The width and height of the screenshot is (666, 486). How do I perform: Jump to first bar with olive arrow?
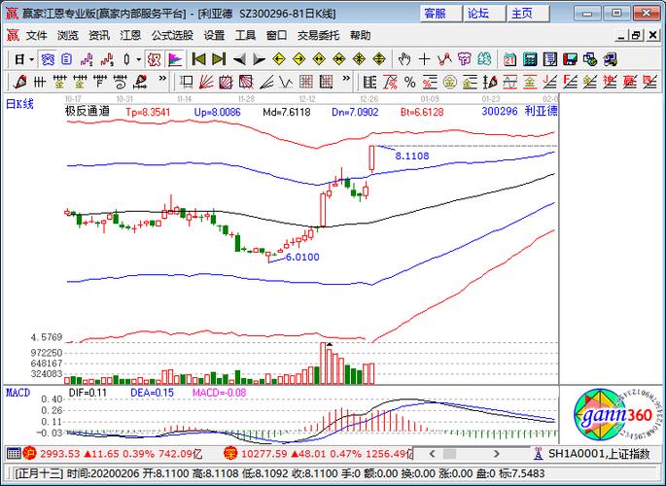[198, 59]
